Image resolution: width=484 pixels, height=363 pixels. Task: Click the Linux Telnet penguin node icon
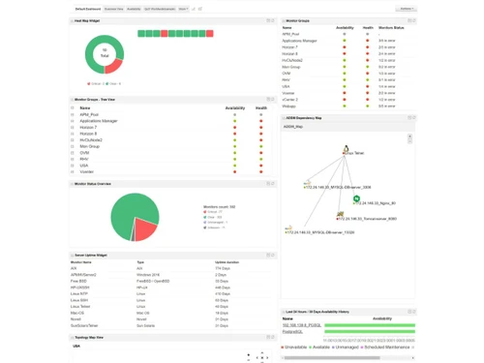tap(346, 149)
